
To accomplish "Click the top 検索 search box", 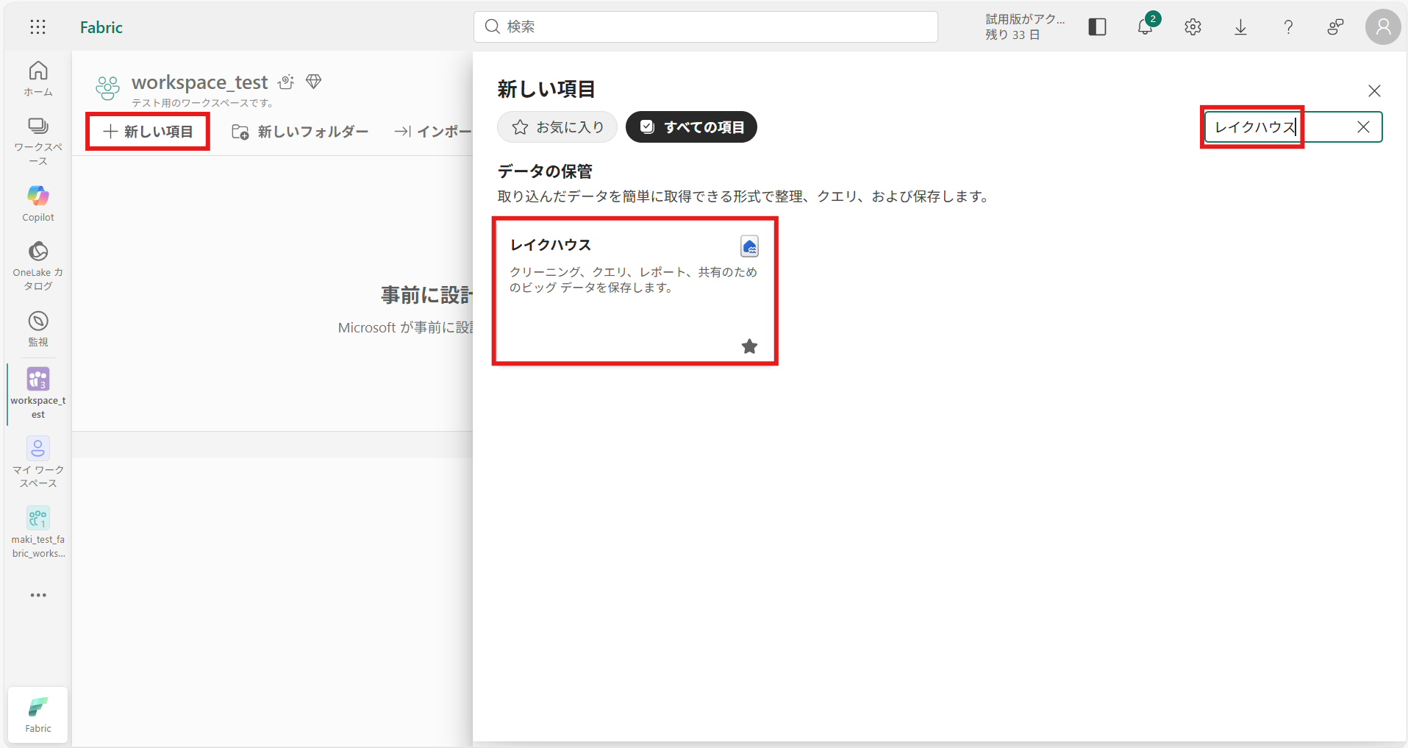I will [706, 27].
